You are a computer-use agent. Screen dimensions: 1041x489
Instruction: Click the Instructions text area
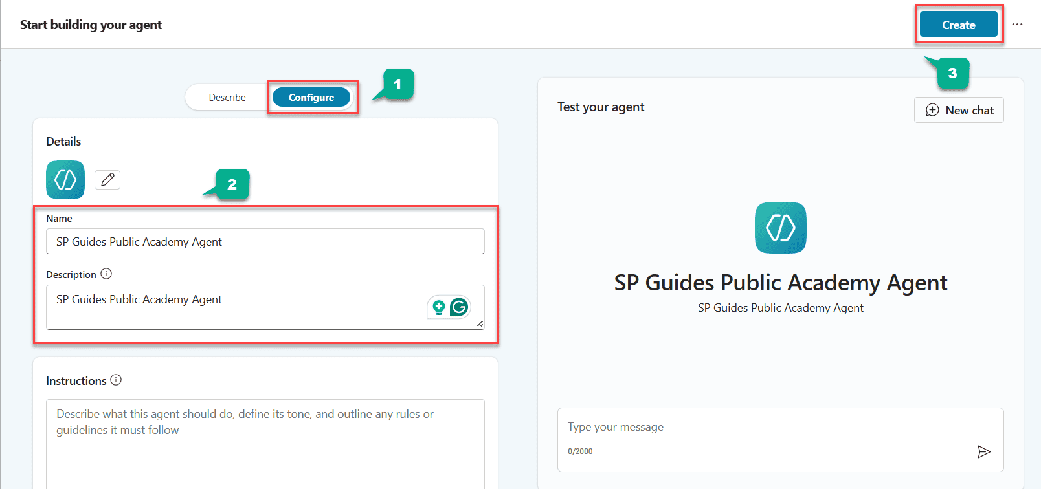point(265,444)
